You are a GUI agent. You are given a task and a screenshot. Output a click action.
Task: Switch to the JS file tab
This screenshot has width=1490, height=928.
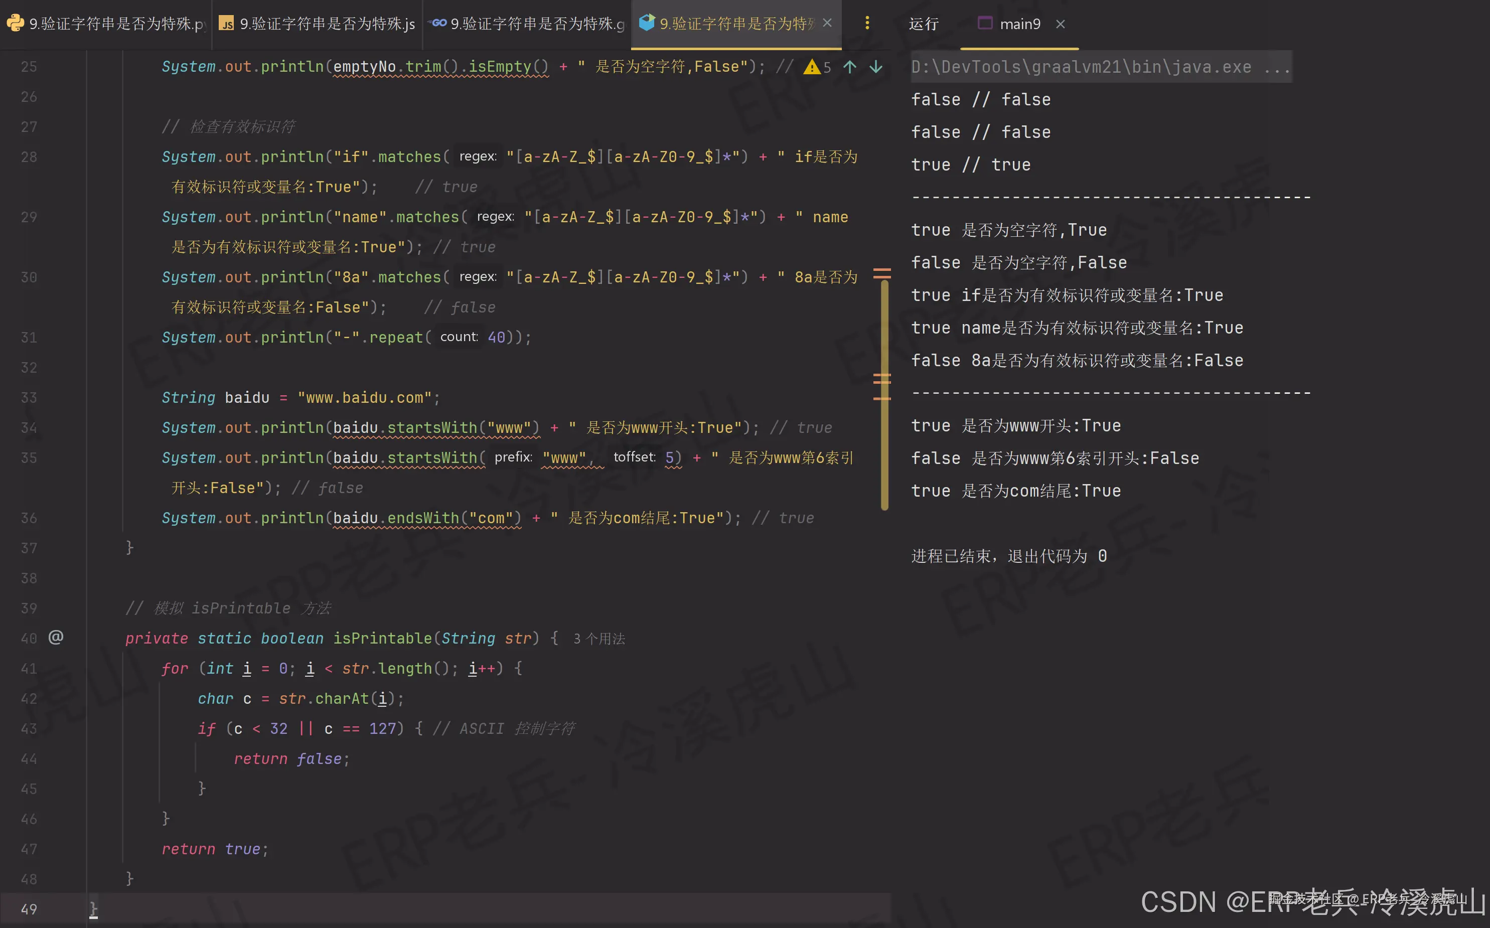[327, 24]
